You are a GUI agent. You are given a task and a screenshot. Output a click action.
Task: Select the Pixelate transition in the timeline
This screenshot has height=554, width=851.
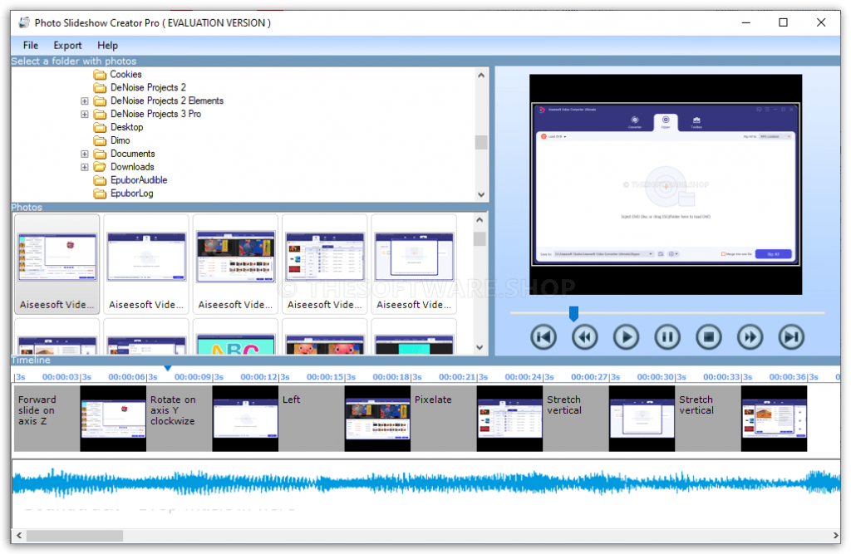(442, 419)
